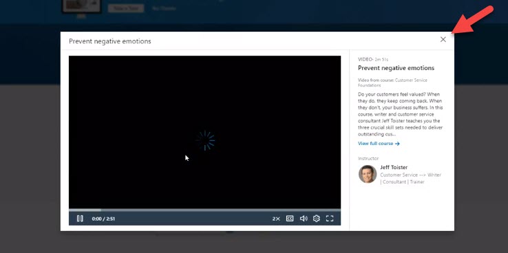The image size is (508, 253).
Task: Click the instructor's Customer Service Writer subtitle
Action: click(410, 178)
